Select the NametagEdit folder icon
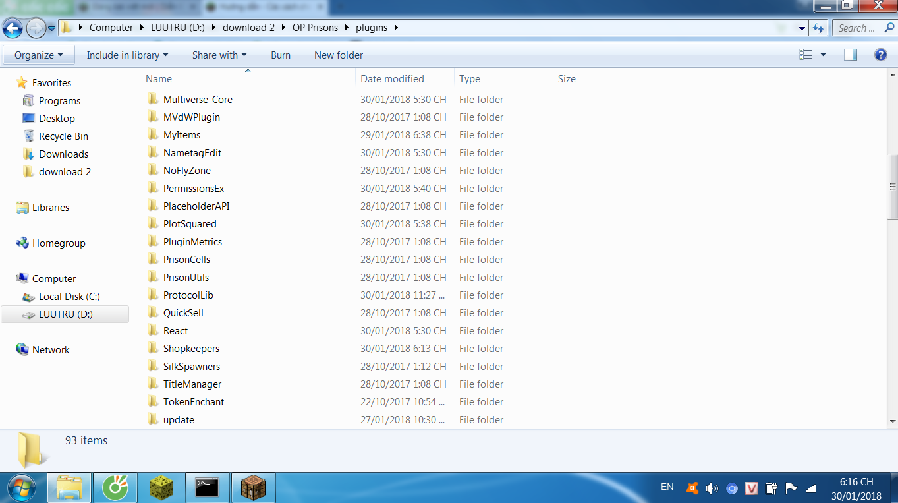898x503 pixels. [x=153, y=152]
